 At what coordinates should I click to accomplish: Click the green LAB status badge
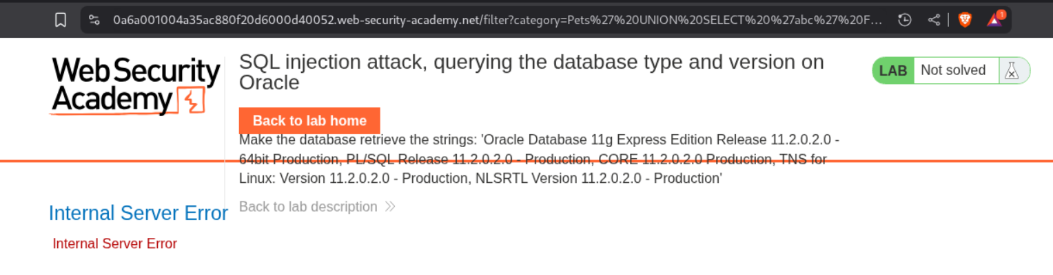pos(893,70)
